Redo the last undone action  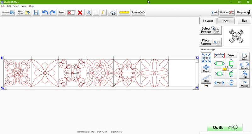(x=52, y=13)
